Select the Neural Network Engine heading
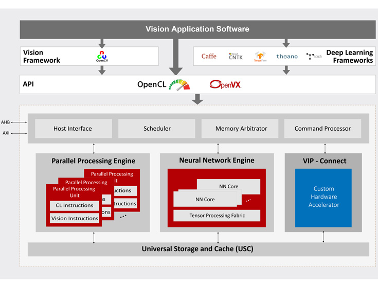378x284 pixels. pos(217,160)
